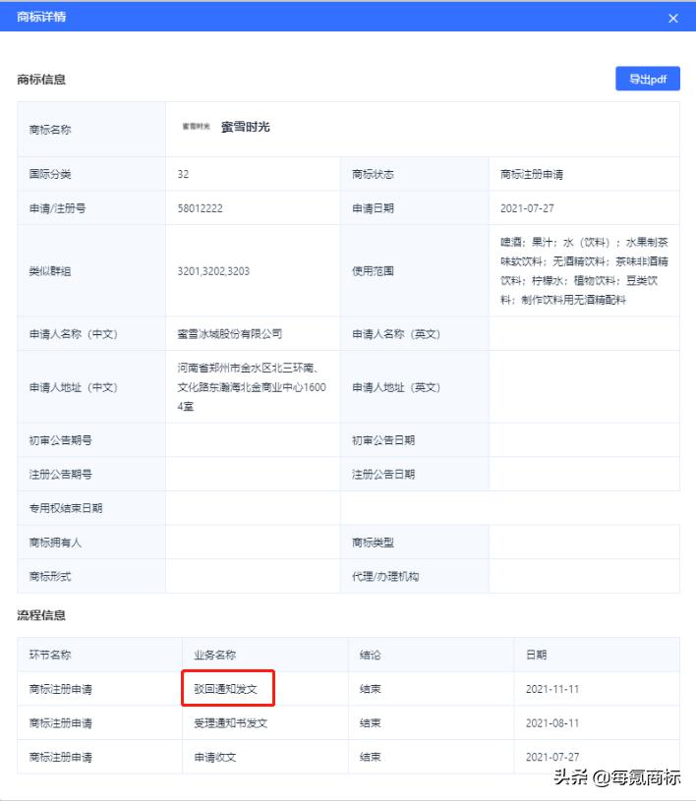Click 结束 in the 申请收文 row
696x801 pixels.
(370, 757)
